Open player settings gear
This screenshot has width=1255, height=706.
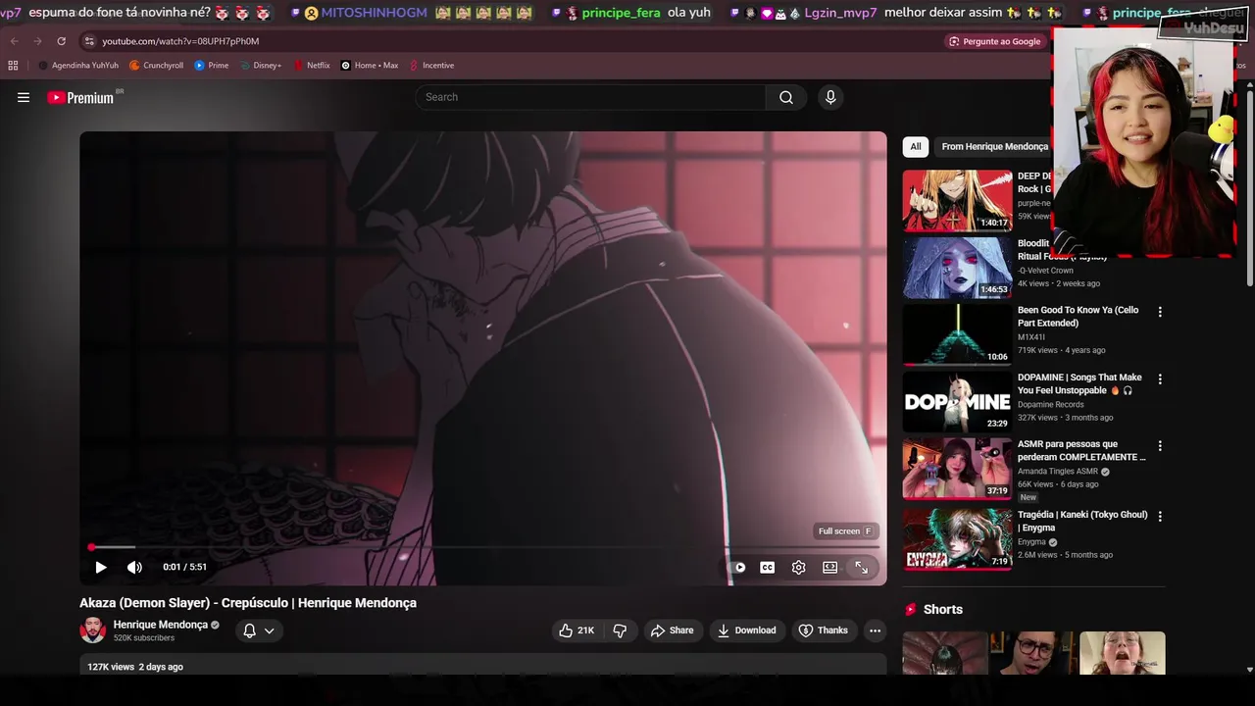point(799,567)
